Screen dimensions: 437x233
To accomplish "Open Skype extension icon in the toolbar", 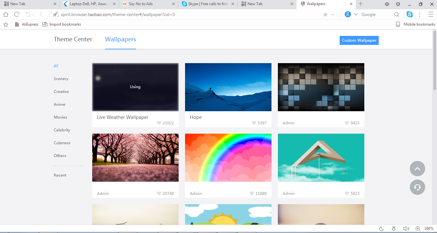I will [409, 14].
